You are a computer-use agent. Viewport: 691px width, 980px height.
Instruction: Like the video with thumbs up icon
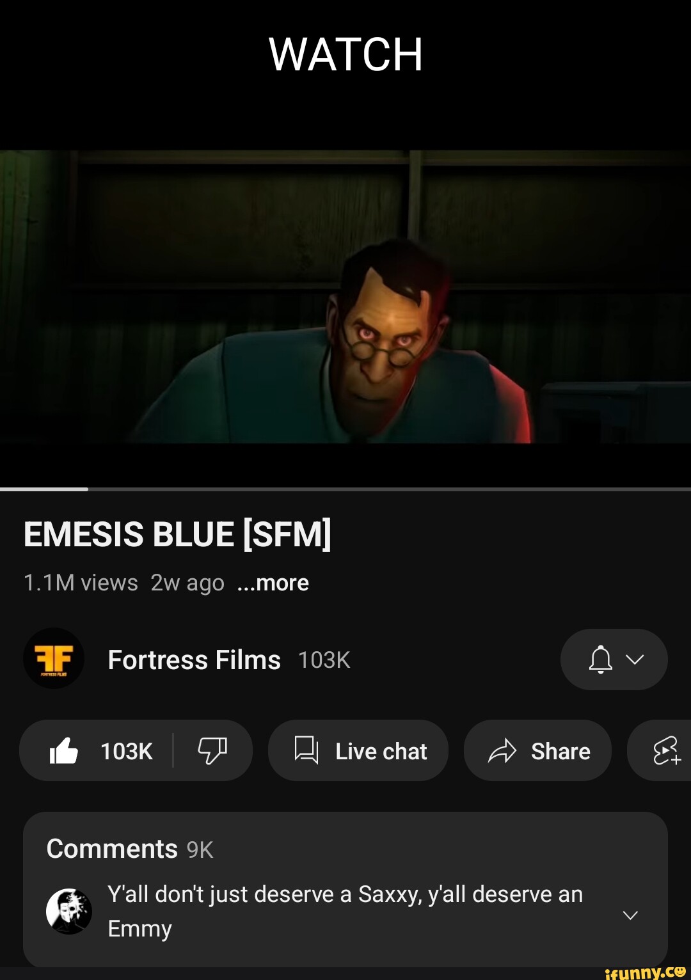pyautogui.click(x=64, y=751)
